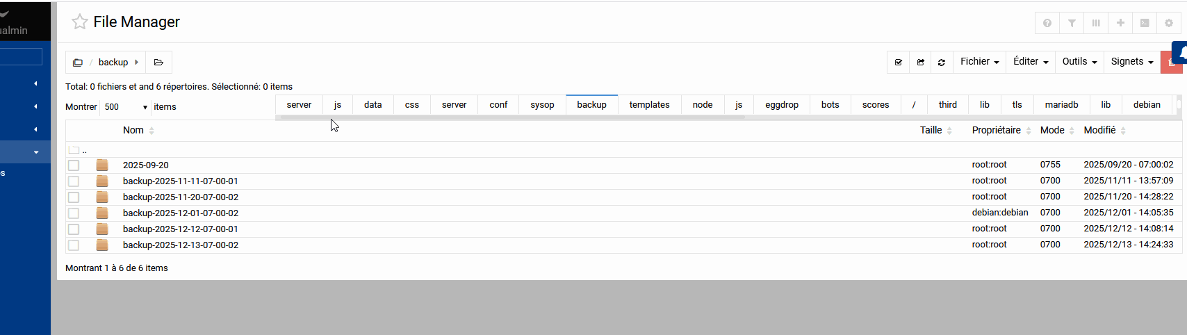Star File Manager as favorite
Viewport: 1187px width, 335px height.
(80, 22)
